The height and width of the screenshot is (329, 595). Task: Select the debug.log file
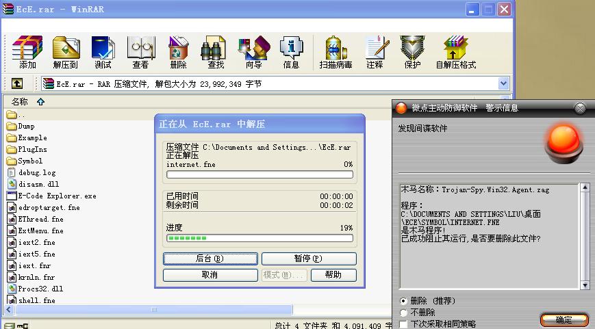31,172
